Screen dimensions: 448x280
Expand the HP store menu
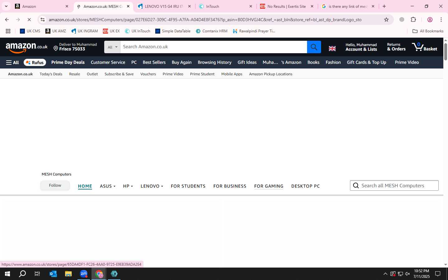click(128, 186)
